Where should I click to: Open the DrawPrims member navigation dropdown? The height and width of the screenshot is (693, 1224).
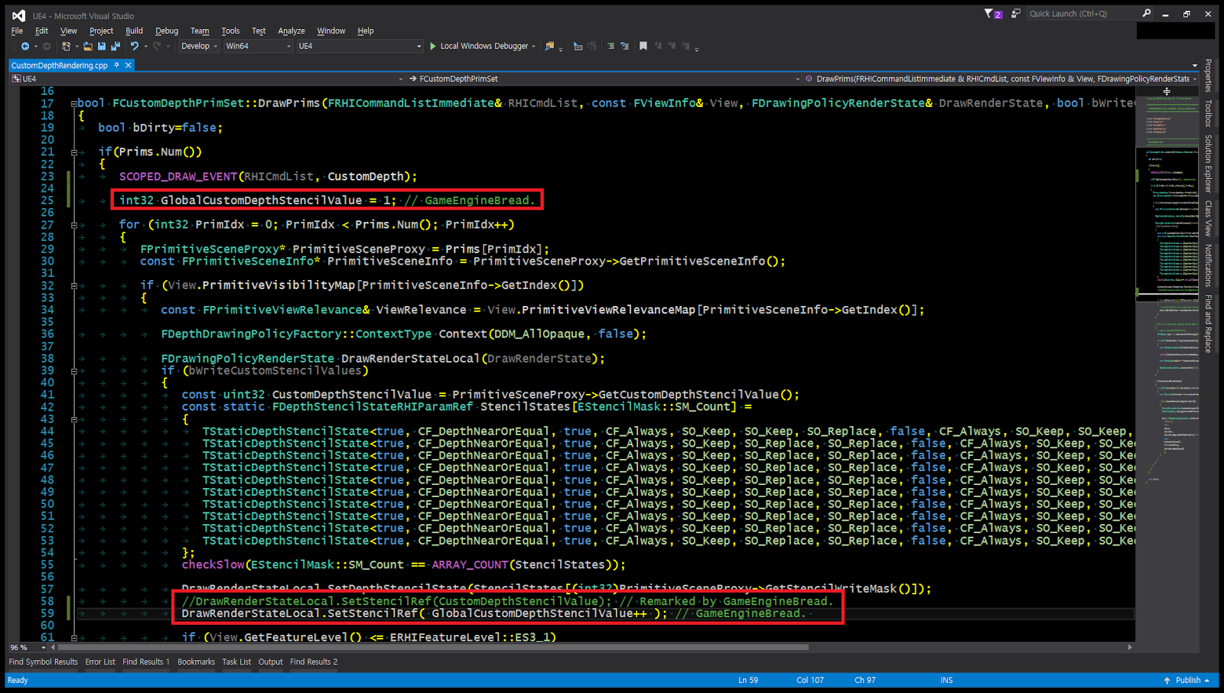tap(1001, 79)
